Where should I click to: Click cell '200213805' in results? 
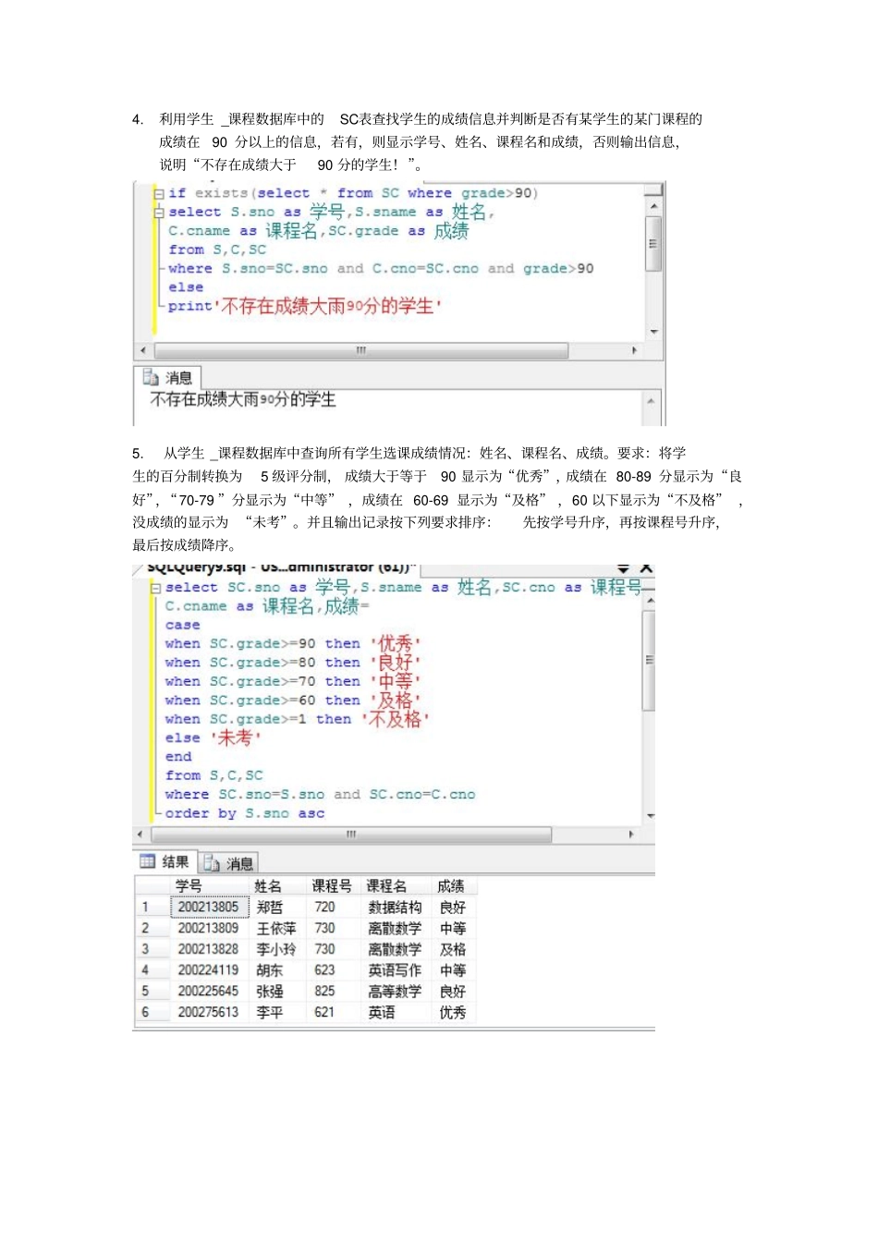(209, 907)
